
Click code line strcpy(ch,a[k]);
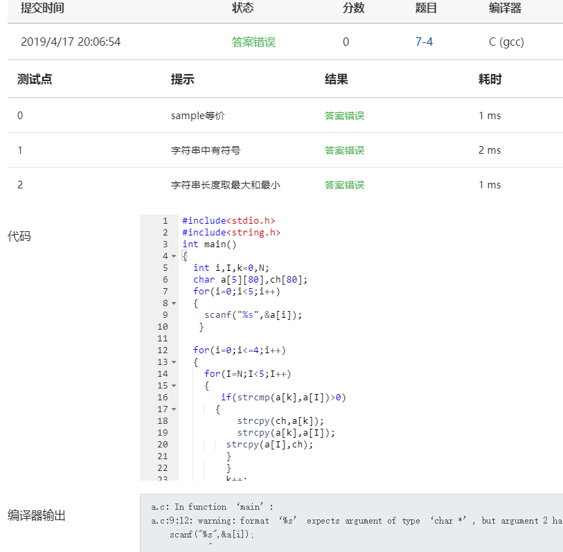pyautogui.click(x=280, y=421)
